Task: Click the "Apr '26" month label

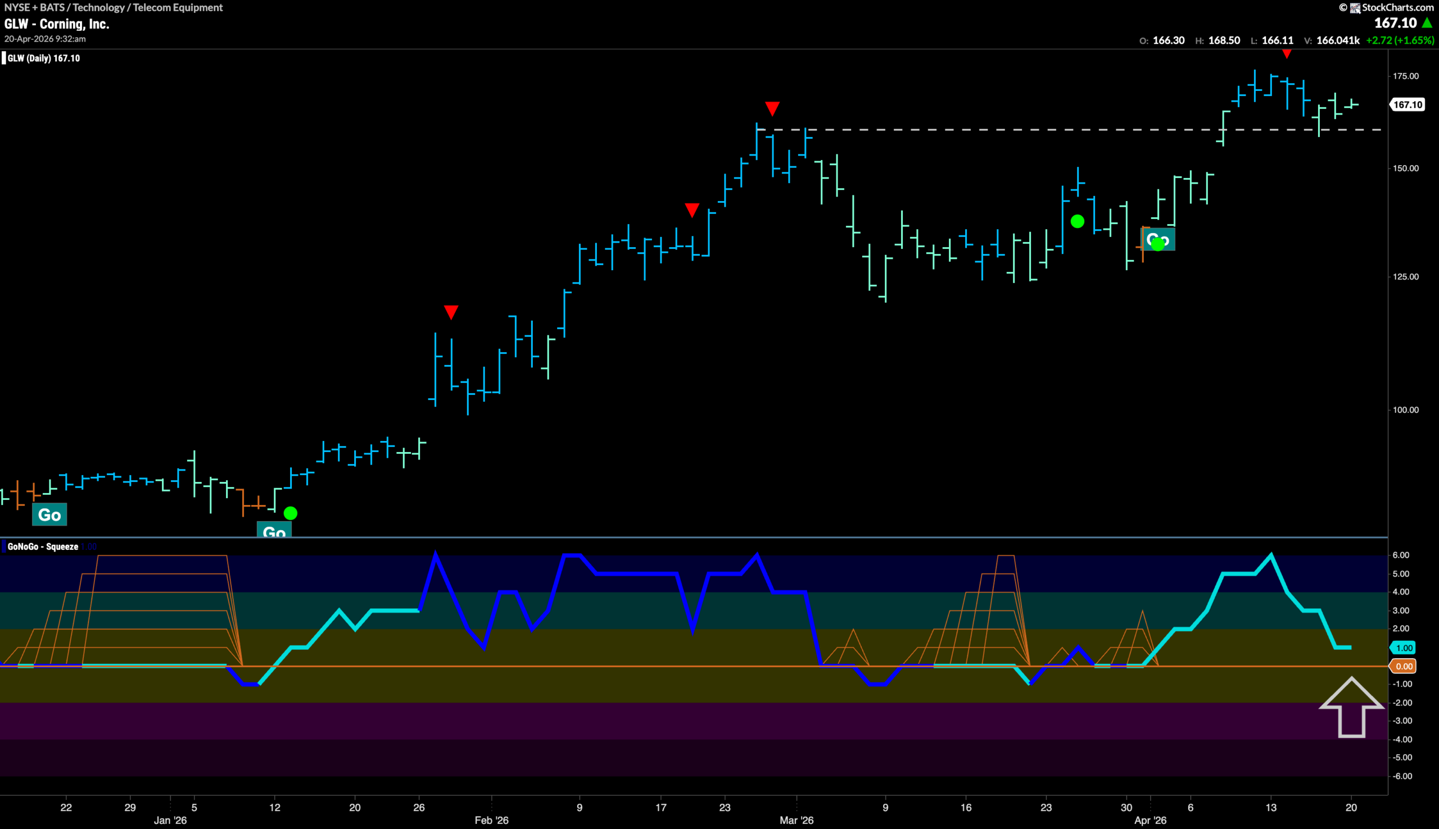Action: (1150, 821)
